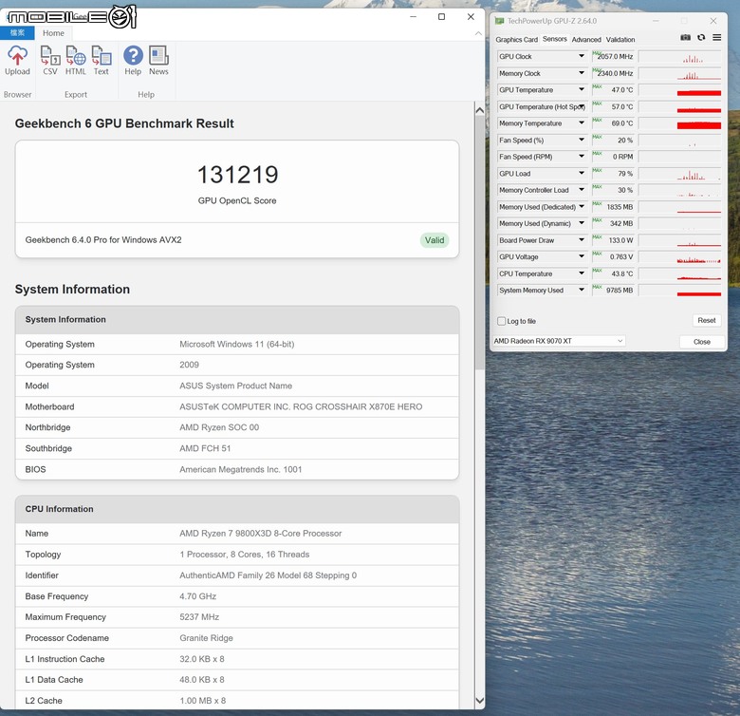
Task: Take GPU-Z screenshot with camera icon
Action: click(685, 38)
